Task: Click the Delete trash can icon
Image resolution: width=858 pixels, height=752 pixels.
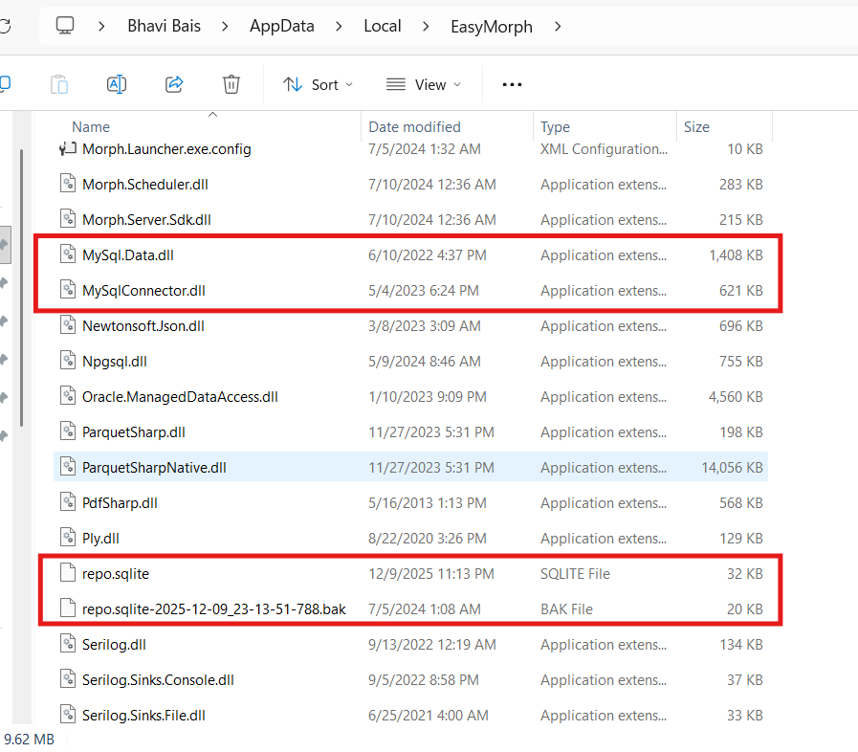Action: pos(231,84)
